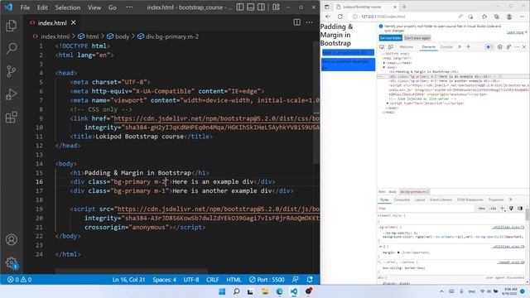Click index.html in the breadcrumb
The width and height of the screenshot is (530, 298).
click(x=55, y=36)
